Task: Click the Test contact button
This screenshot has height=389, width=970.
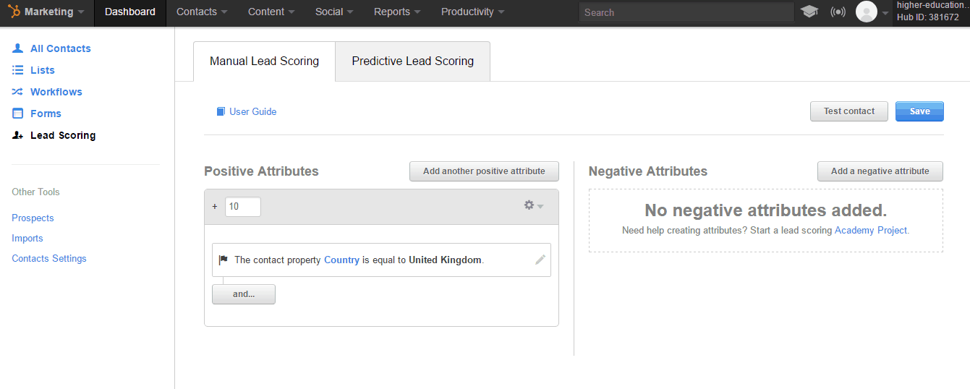Action: [x=849, y=111]
